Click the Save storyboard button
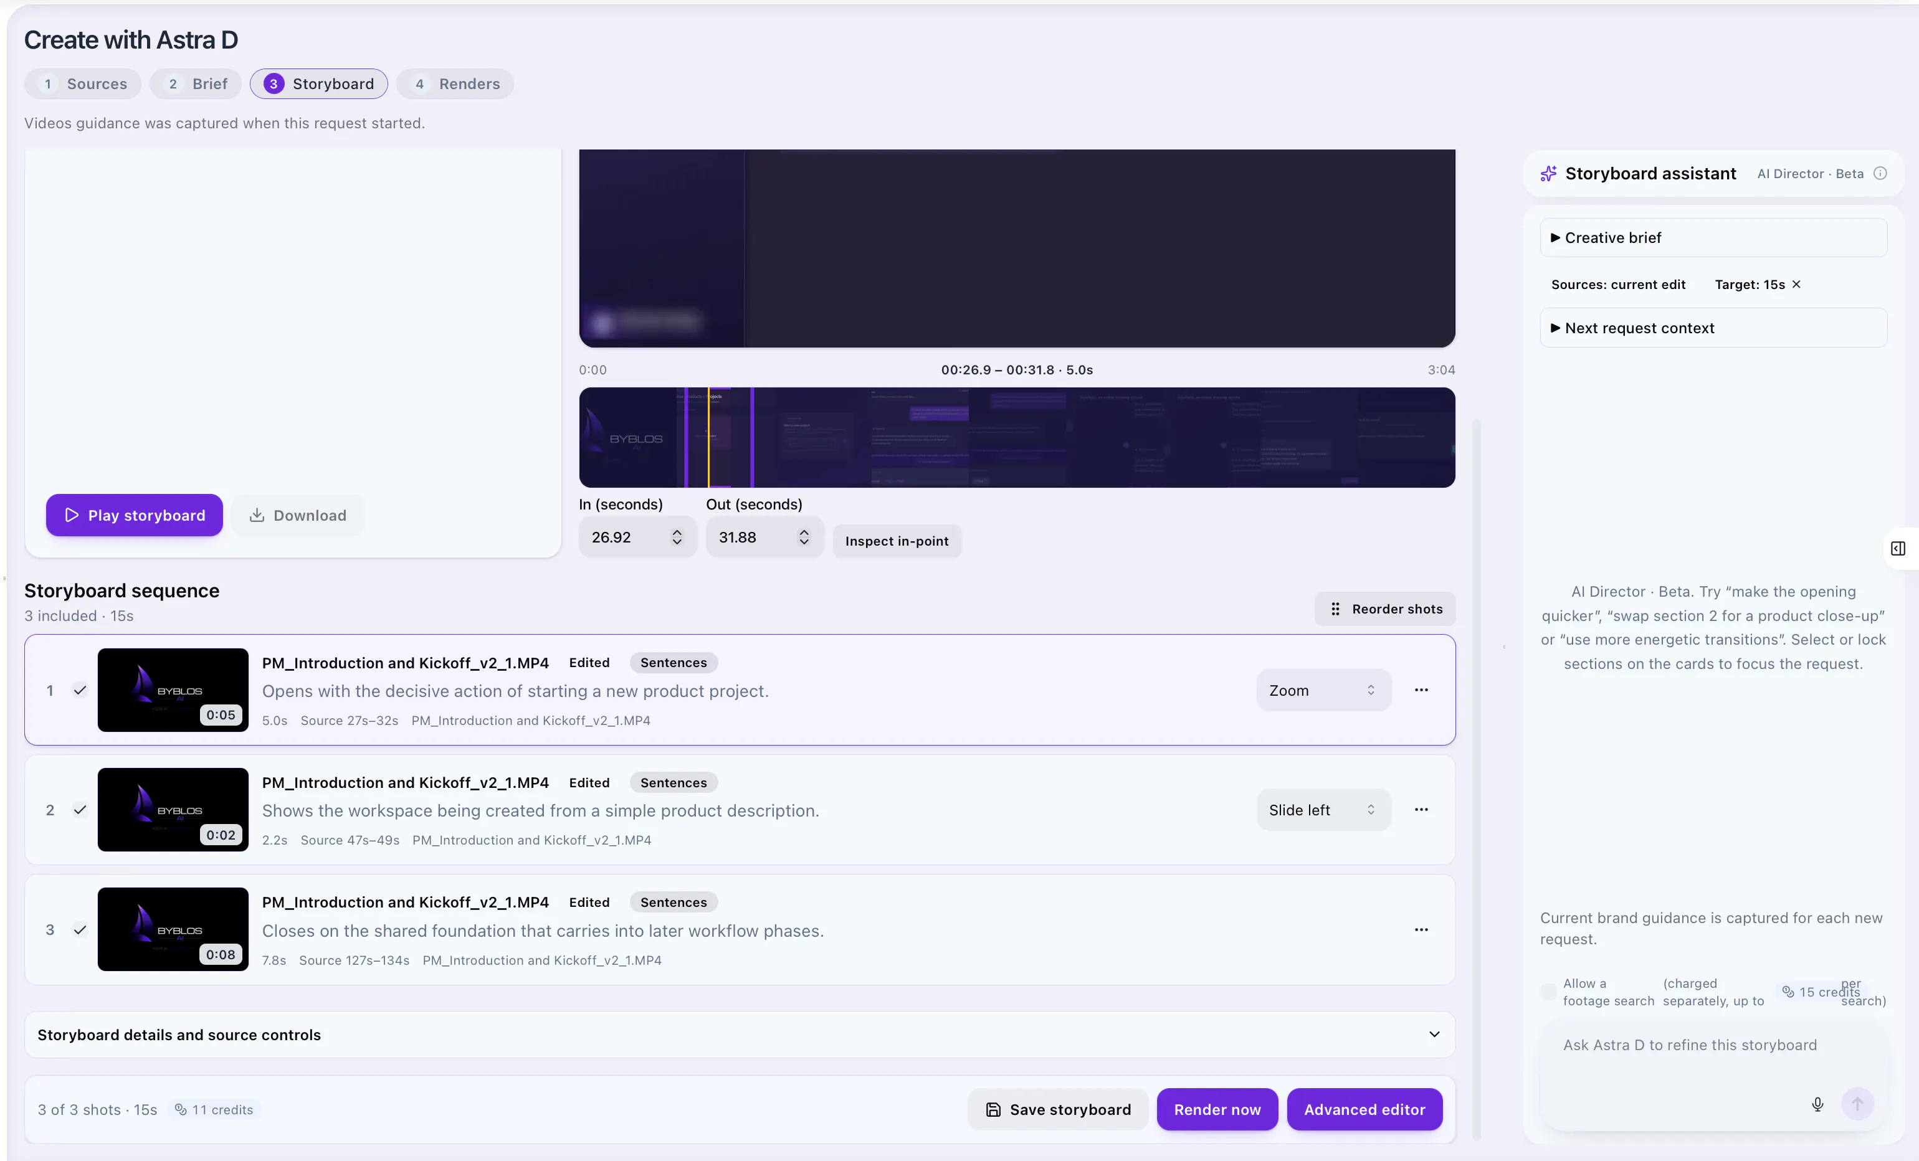 pos(1057,1109)
